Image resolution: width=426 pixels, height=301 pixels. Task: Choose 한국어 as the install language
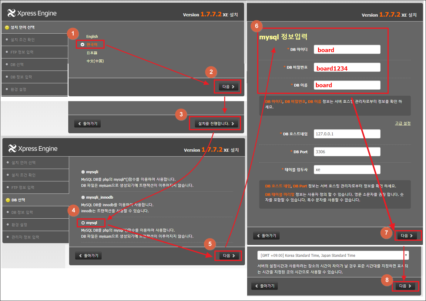pos(92,45)
